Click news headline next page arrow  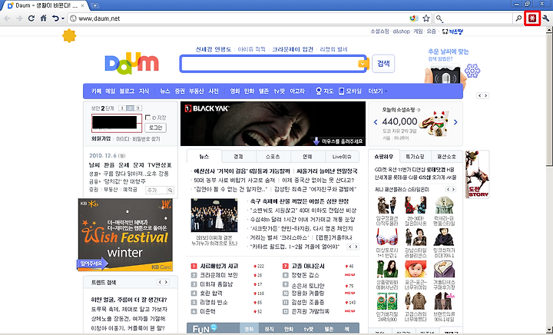point(356,247)
